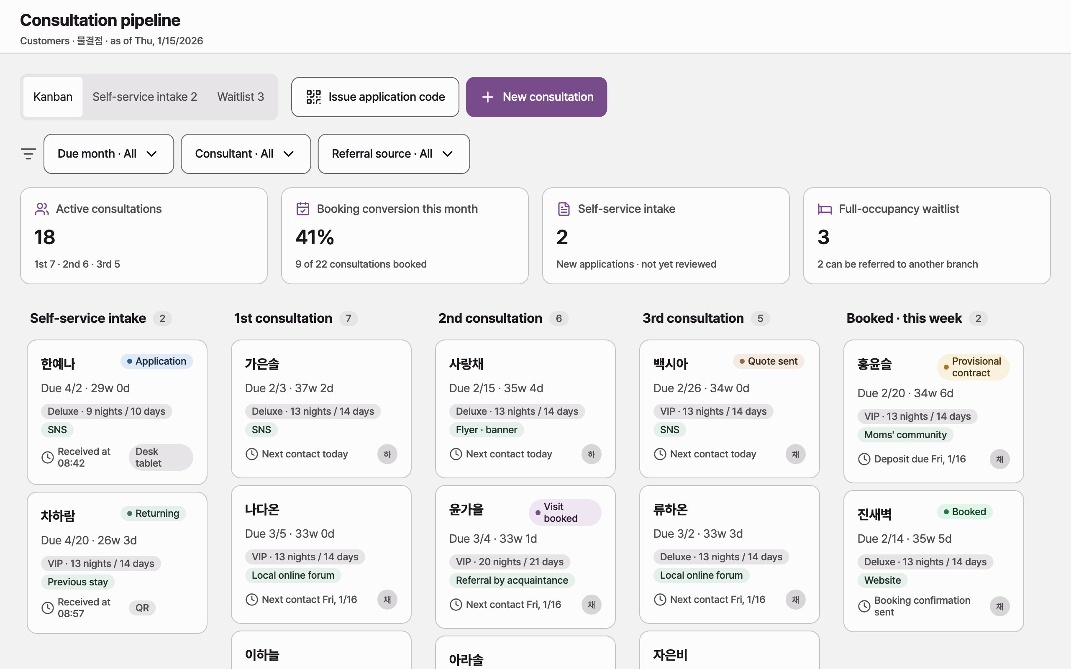
Task: Click the document icon on Self-service intake card
Action: 564,209
